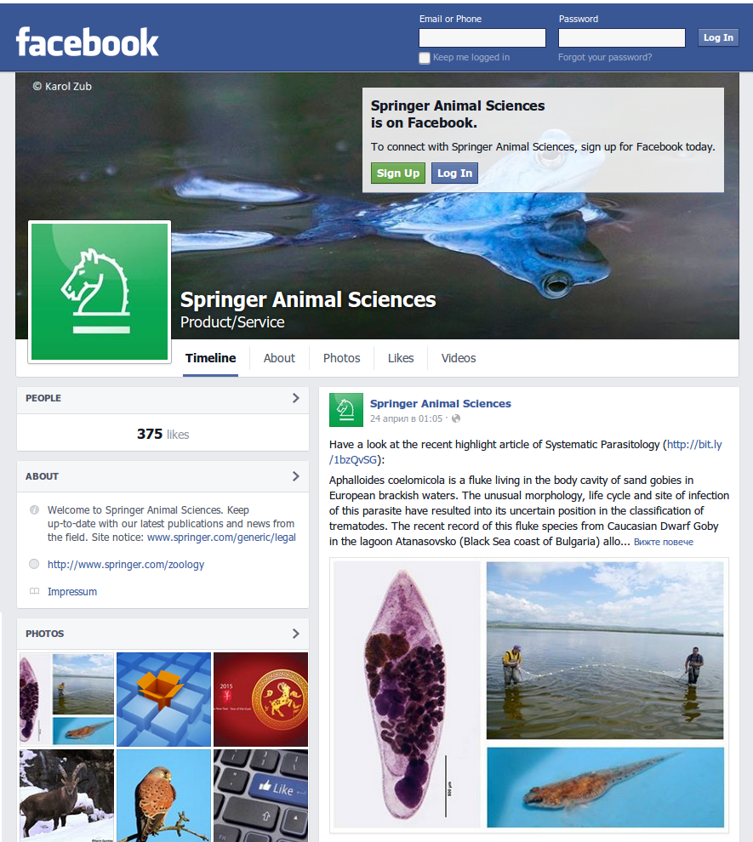This screenshot has width=753, height=842.
Task: Expand the About section arrow
Action: pyautogui.click(x=296, y=476)
